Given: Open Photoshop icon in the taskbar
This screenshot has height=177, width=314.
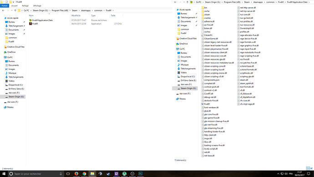Looking at the screenshot, I should point(140,174).
